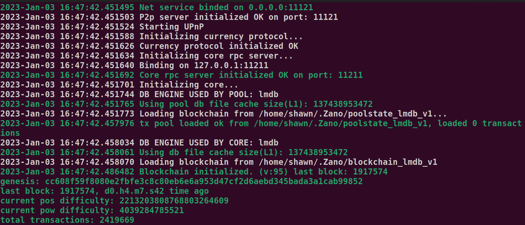
Task: Click the 'total transactions: 2419669' line
Action: [x=67, y=220]
